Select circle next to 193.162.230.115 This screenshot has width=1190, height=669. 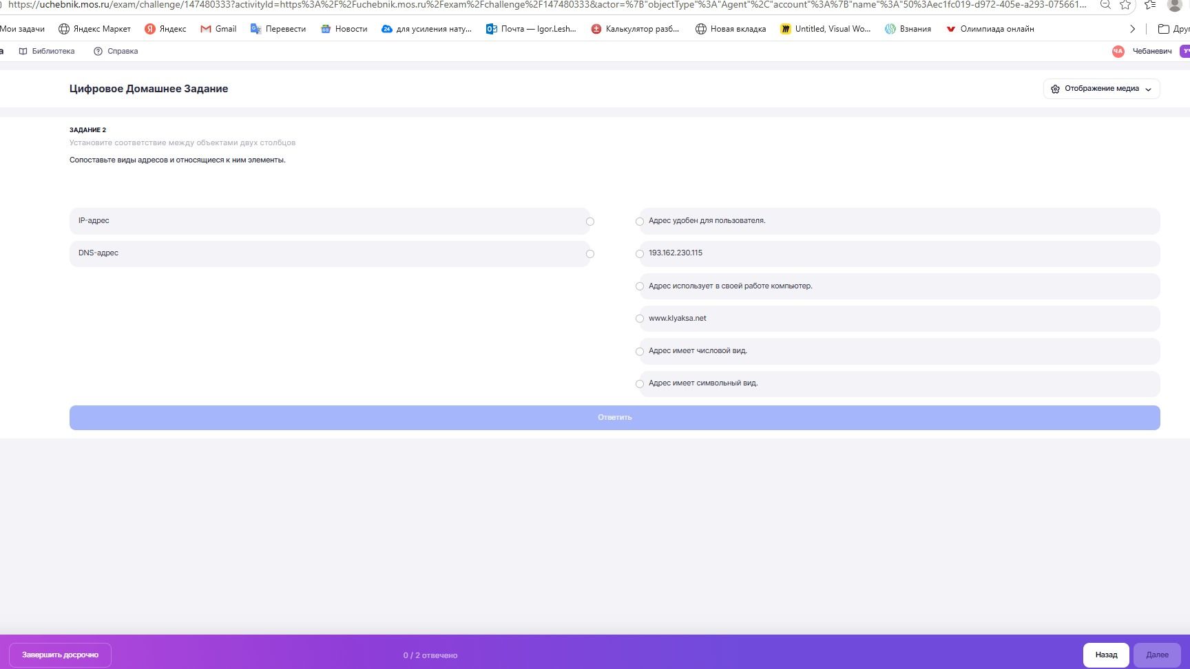point(640,254)
